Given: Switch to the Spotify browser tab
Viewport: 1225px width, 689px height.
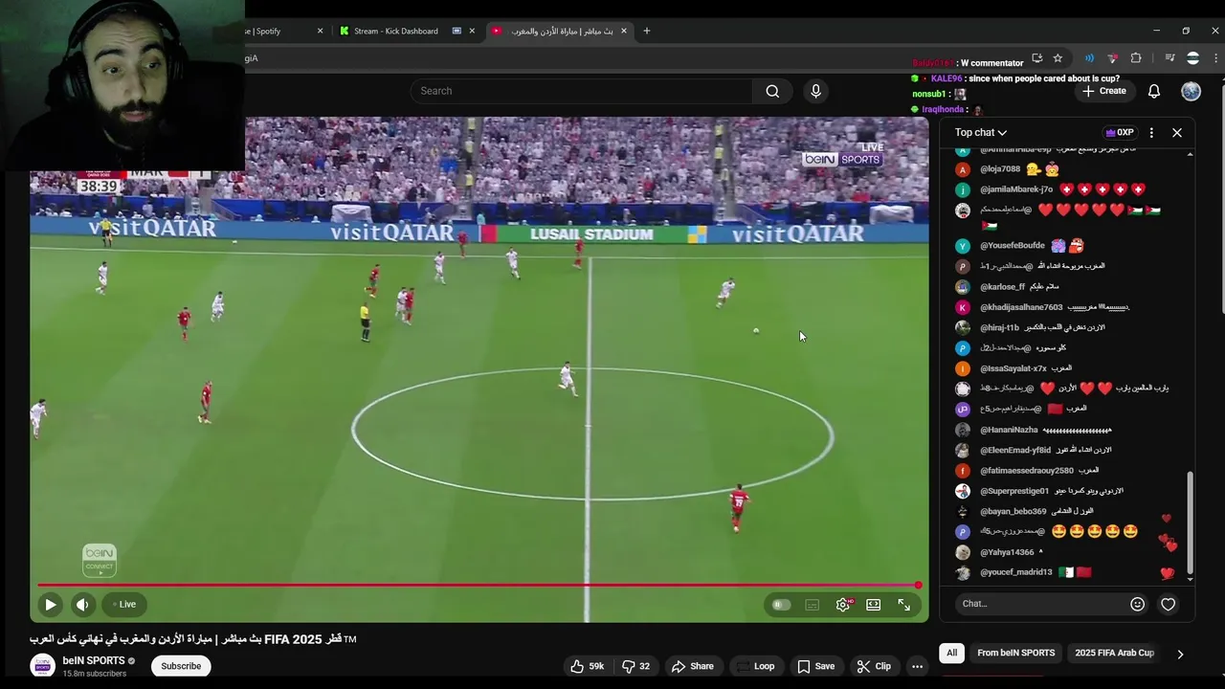Looking at the screenshot, I should [x=278, y=31].
